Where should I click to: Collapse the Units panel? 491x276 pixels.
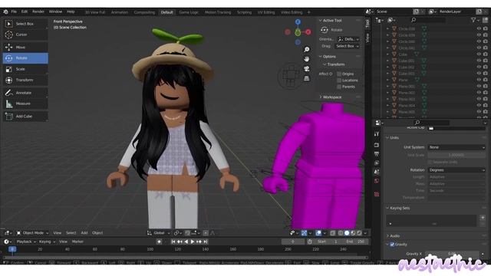point(394,138)
